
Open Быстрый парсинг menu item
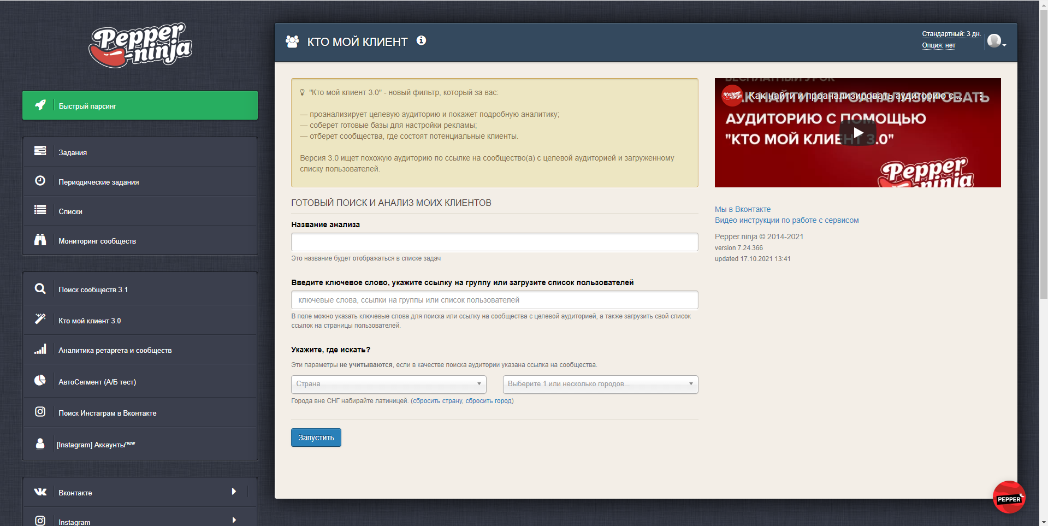pyautogui.click(x=140, y=105)
